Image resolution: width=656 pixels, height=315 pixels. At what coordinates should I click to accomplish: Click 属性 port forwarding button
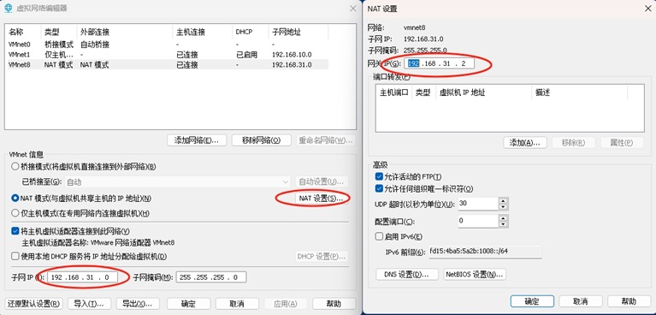[622, 142]
